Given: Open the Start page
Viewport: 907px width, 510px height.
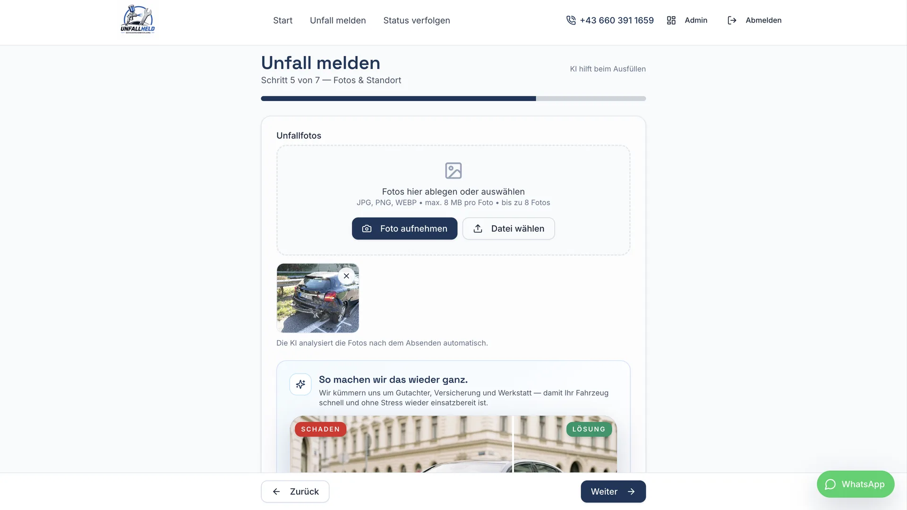Looking at the screenshot, I should (x=282, y=20).
